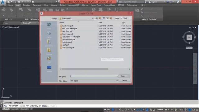Viewport: 199px width, 112px height.
Task: Click the Name column header
Action: point(62,23)
